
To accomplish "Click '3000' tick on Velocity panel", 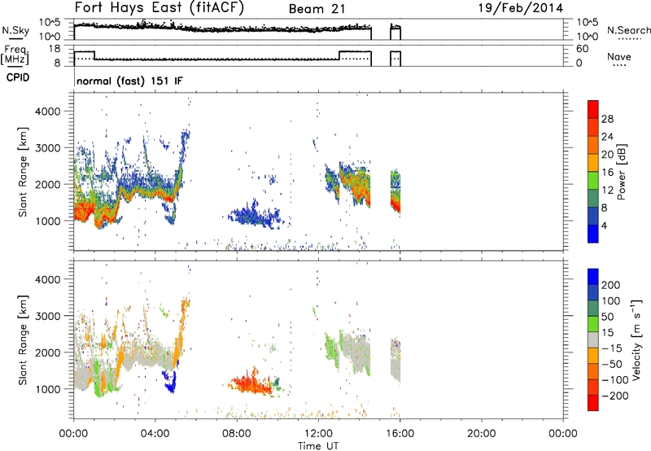I will [x=47, y=316].
